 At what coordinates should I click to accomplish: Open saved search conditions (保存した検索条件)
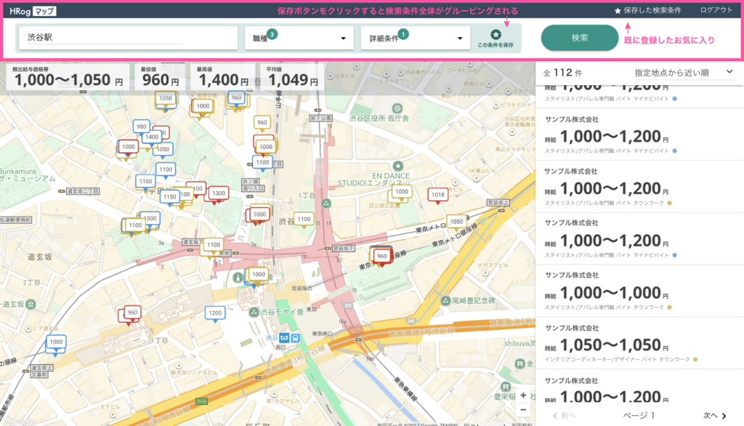point(647,10)
